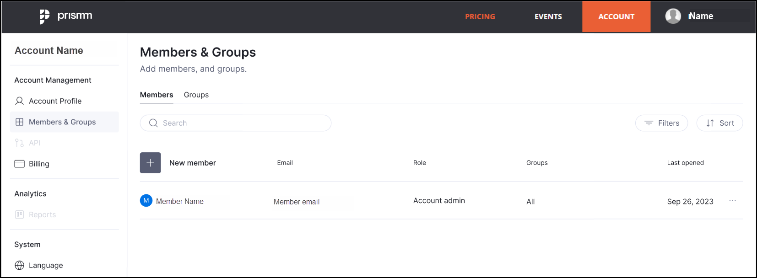
Task: Click the magnifier icon in search box
Action: pos(153,123)
